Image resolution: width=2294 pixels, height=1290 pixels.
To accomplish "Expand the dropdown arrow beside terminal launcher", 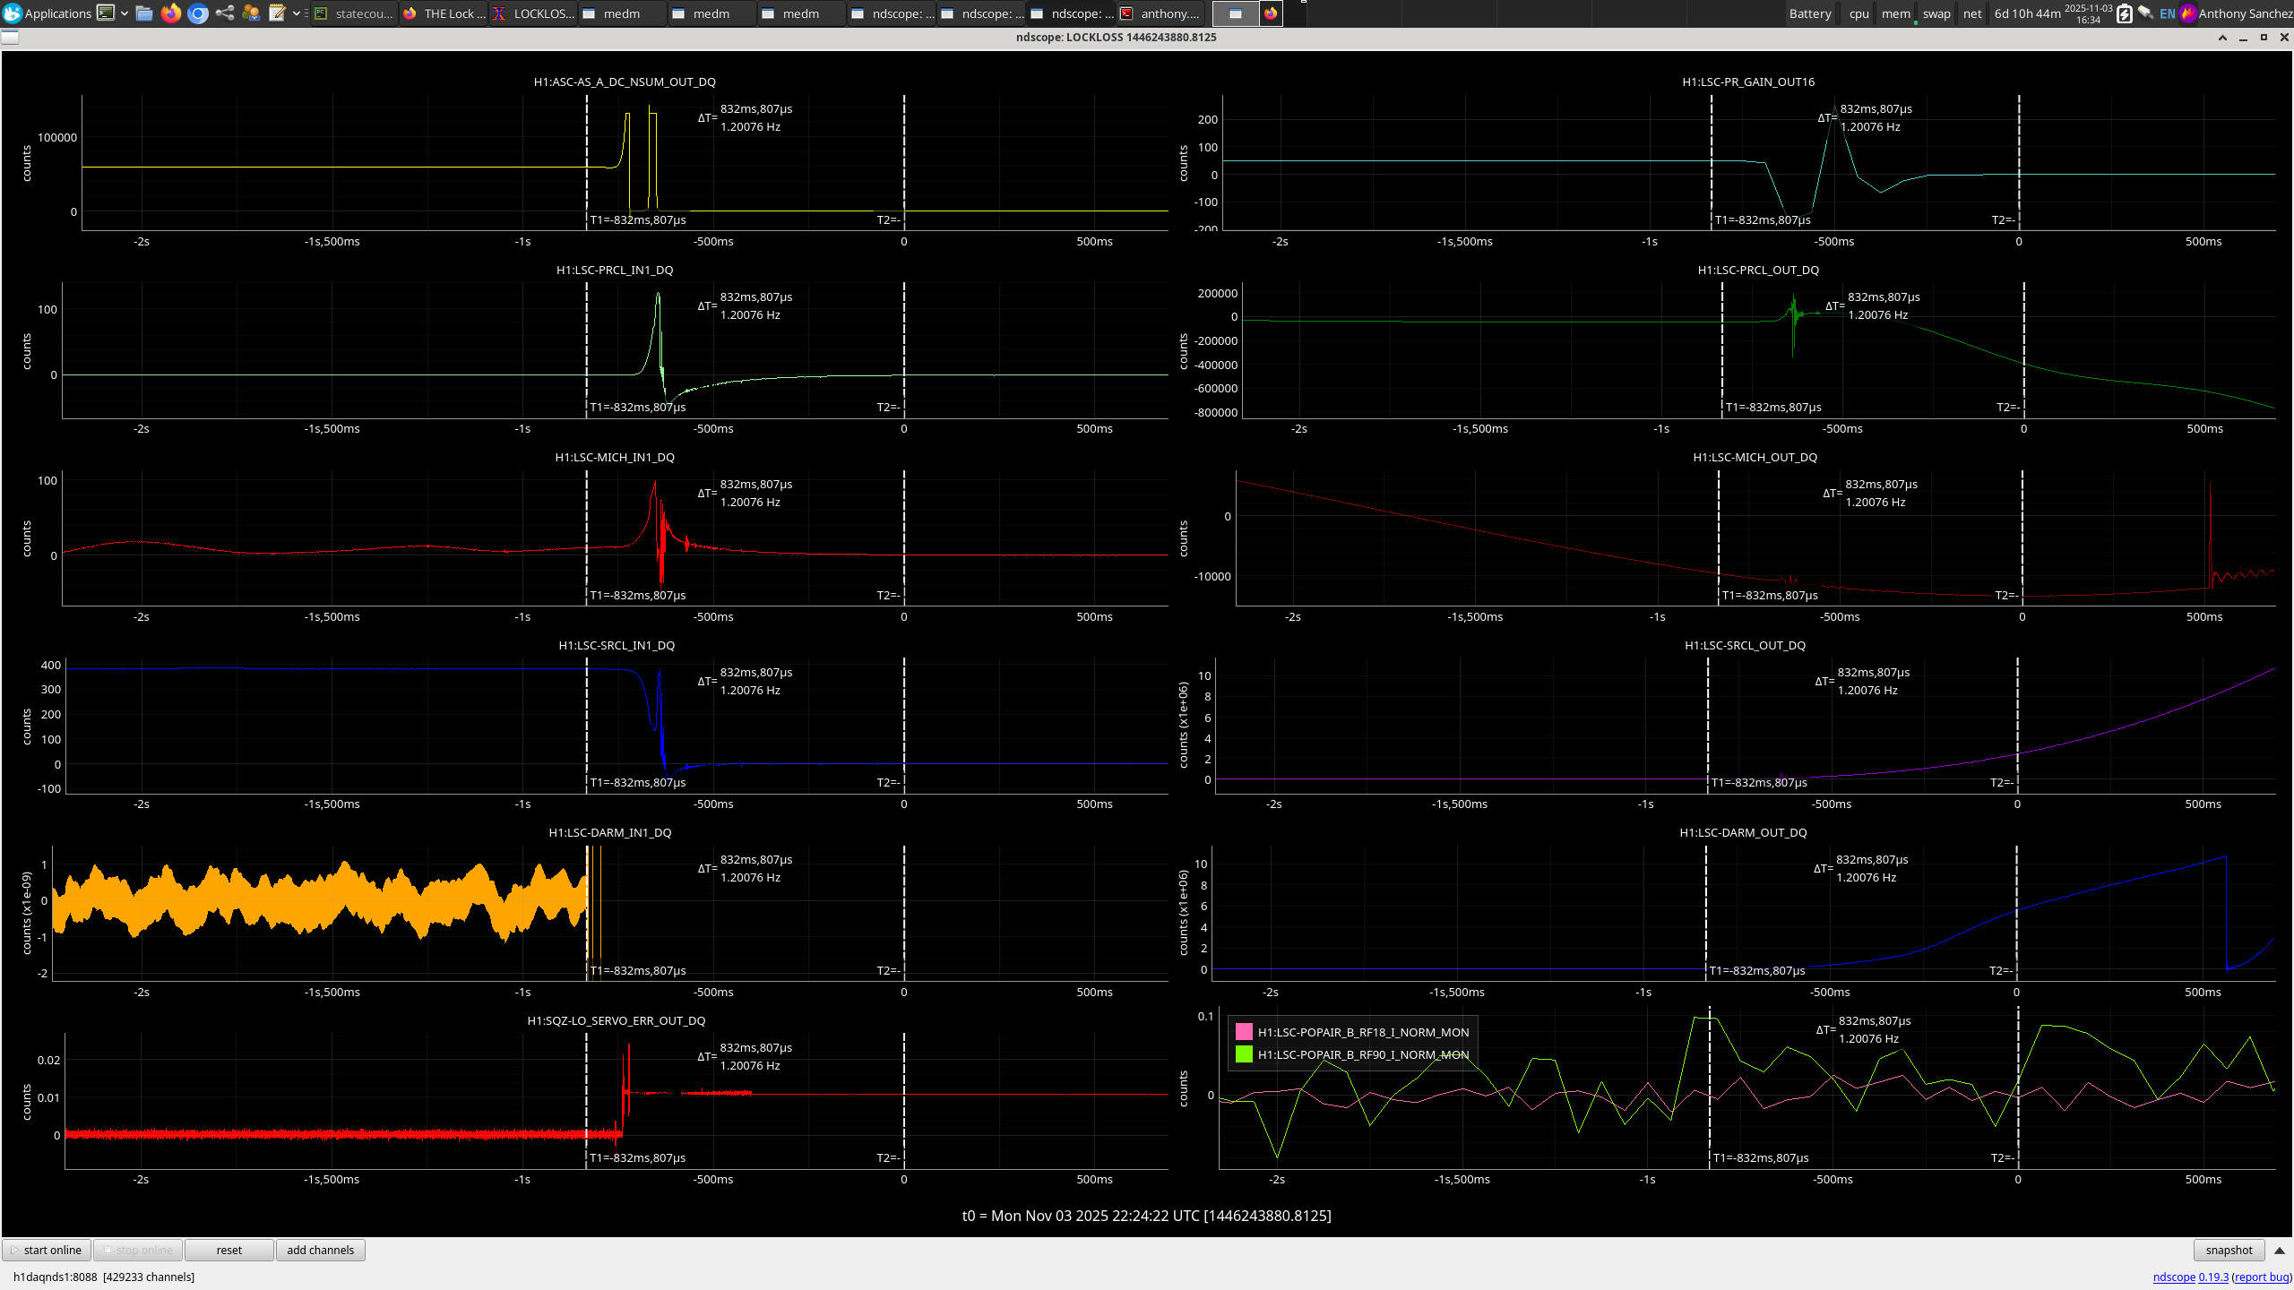I will click(x=124, y=13).
